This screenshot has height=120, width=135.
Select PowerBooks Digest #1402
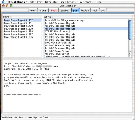tap(23, 20)
